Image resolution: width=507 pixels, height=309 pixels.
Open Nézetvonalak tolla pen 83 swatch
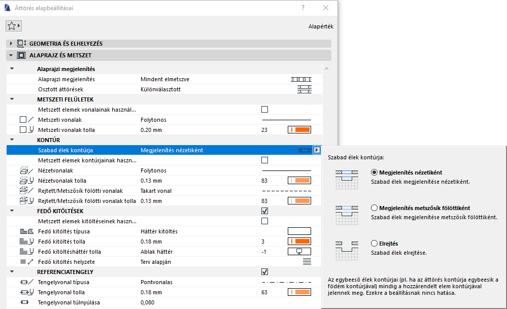pos(299,180)
